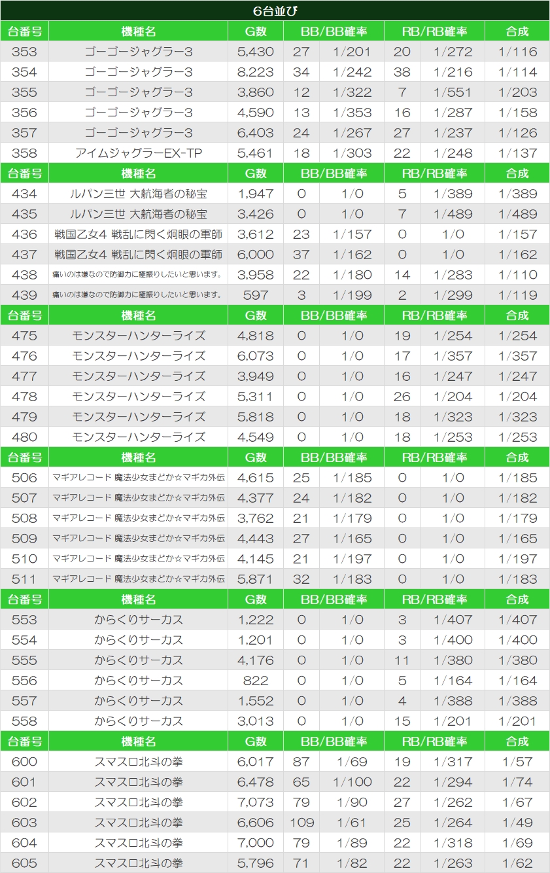Select machine number 480
Image resolution: width=550 pixels, height=873 pixels.
[x=24, y=437]
